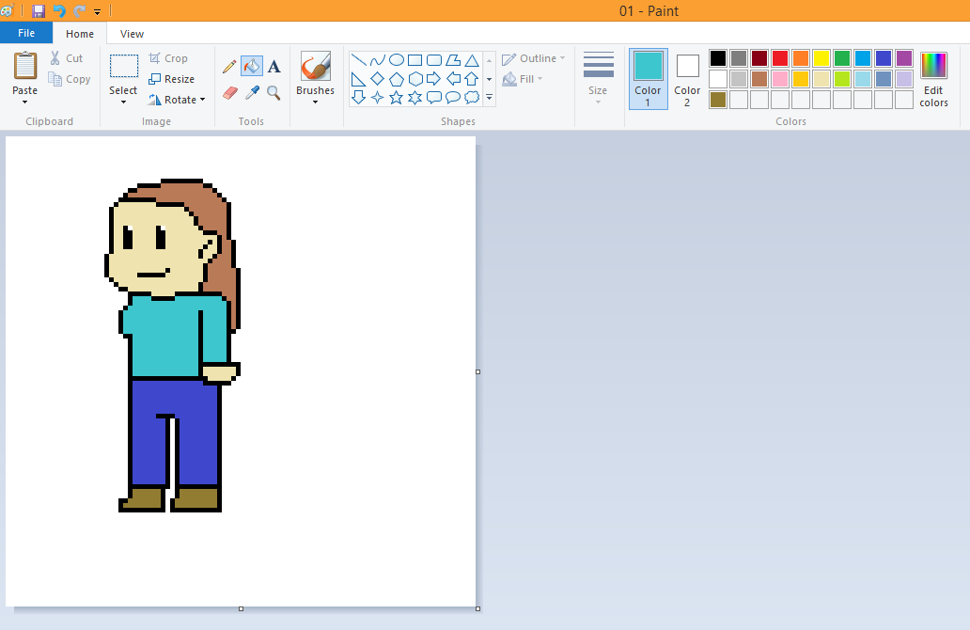The width and height of the screenshot is (970, 630).
Task: Open the Size selector
Action: click(598, 78)
